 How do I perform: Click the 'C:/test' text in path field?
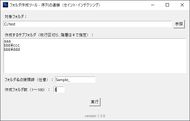coord(10,24)
